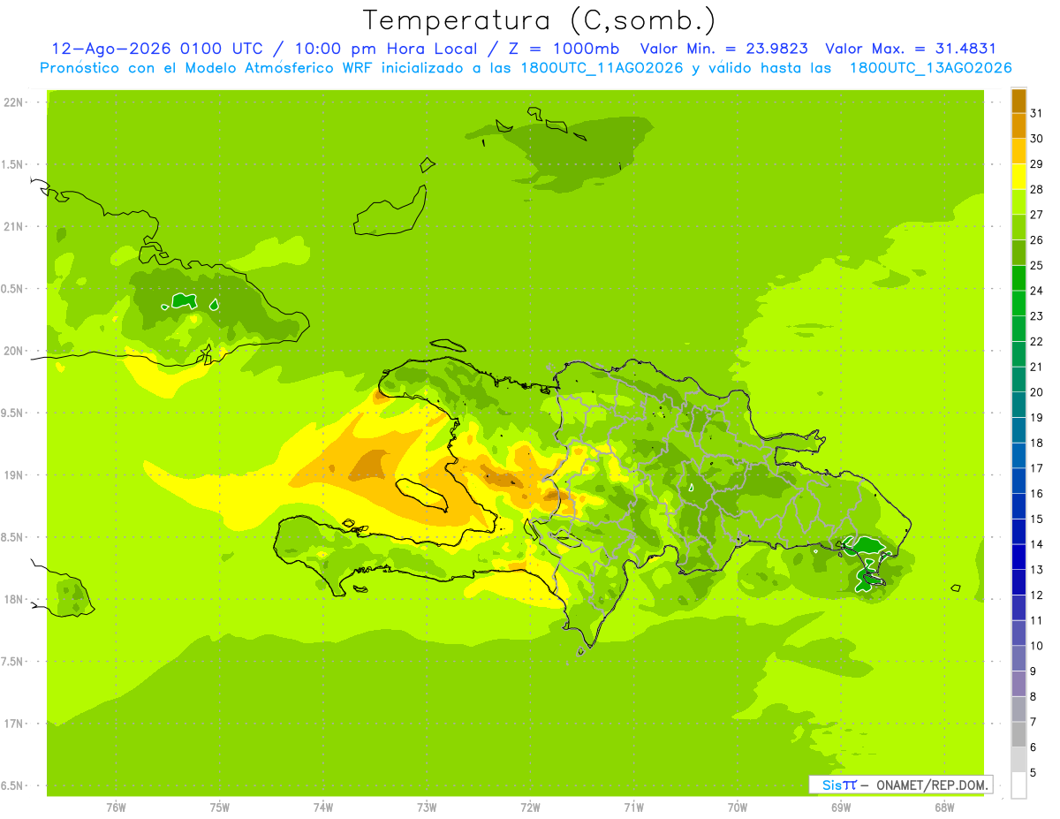
Task: Click legend value '10'
Action: [1037, 645]
